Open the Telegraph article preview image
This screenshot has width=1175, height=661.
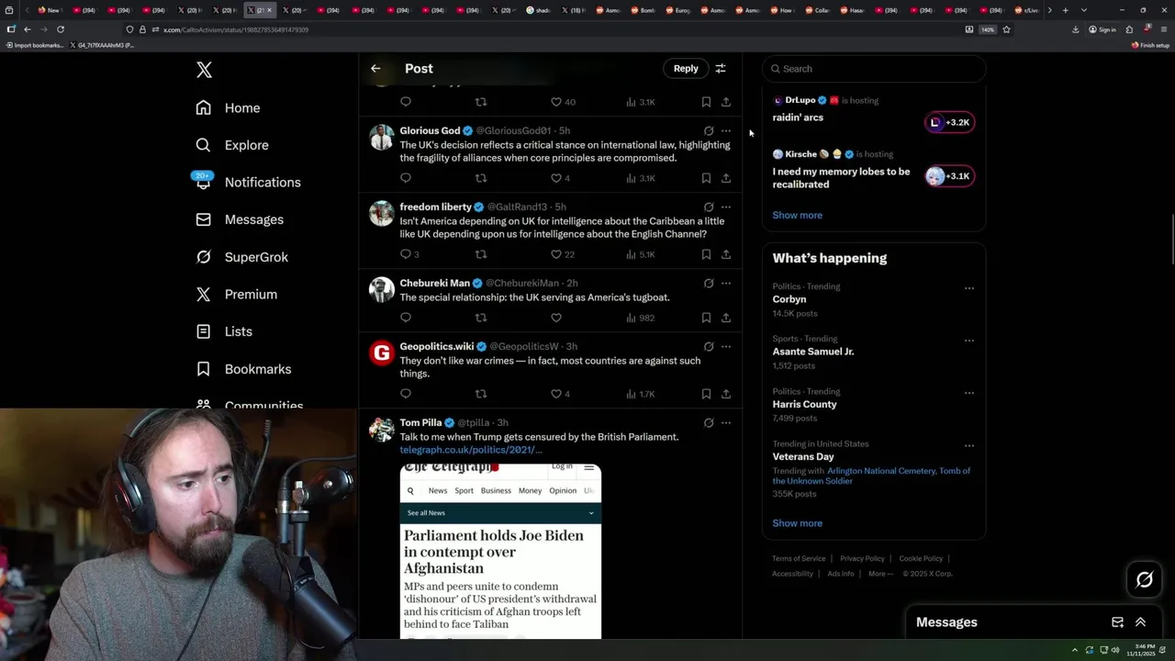point(500,551)
